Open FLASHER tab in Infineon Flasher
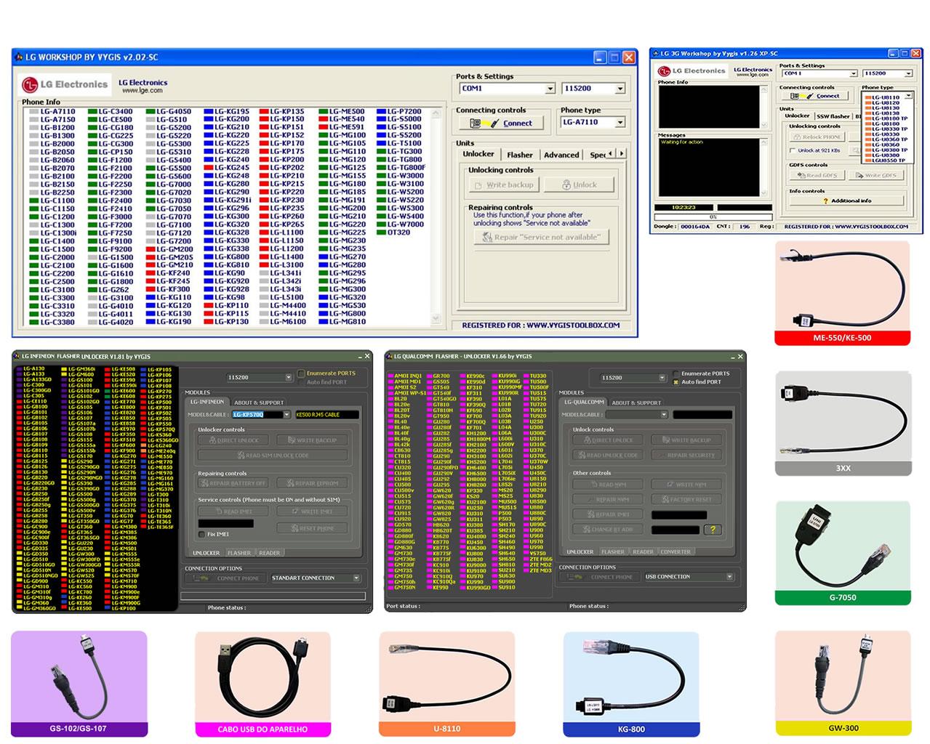The width and height of the screenshot is (930, 744). (x=238, y=553)
